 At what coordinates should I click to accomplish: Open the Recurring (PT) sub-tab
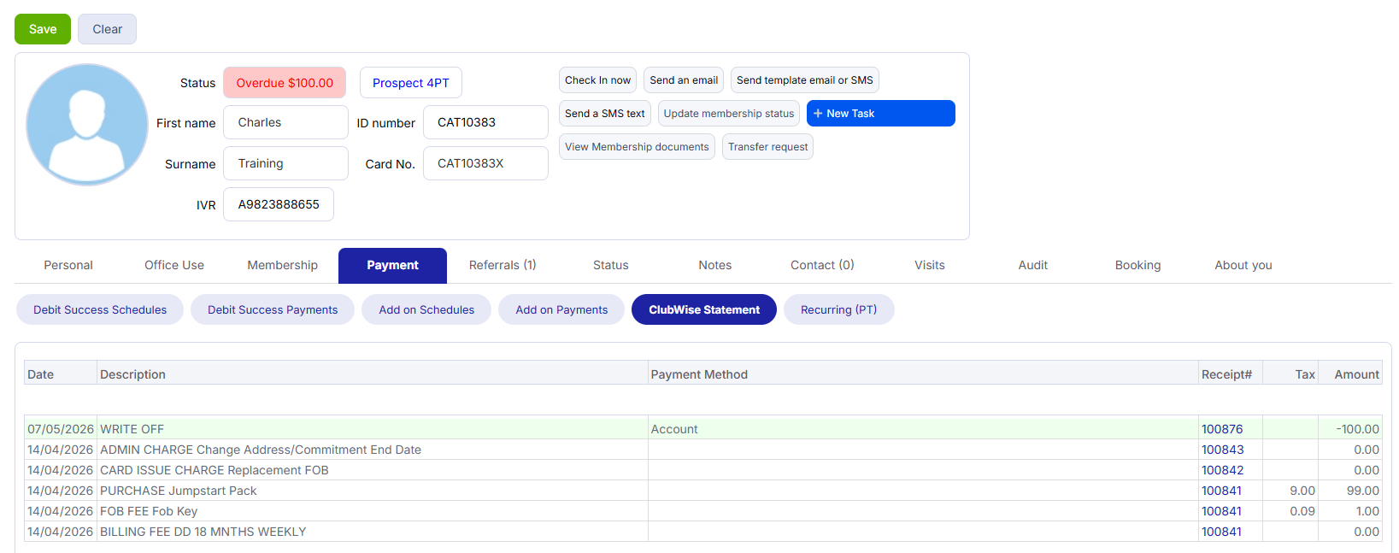tap(839, 309)
